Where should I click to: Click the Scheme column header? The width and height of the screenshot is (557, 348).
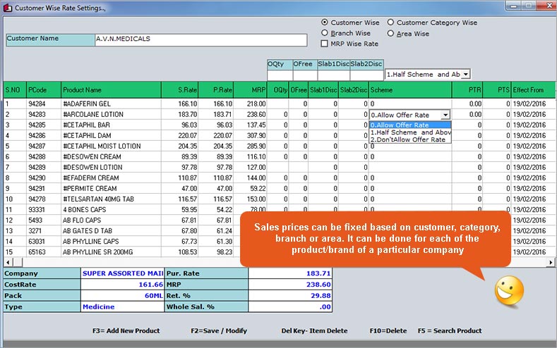(410, 89)
